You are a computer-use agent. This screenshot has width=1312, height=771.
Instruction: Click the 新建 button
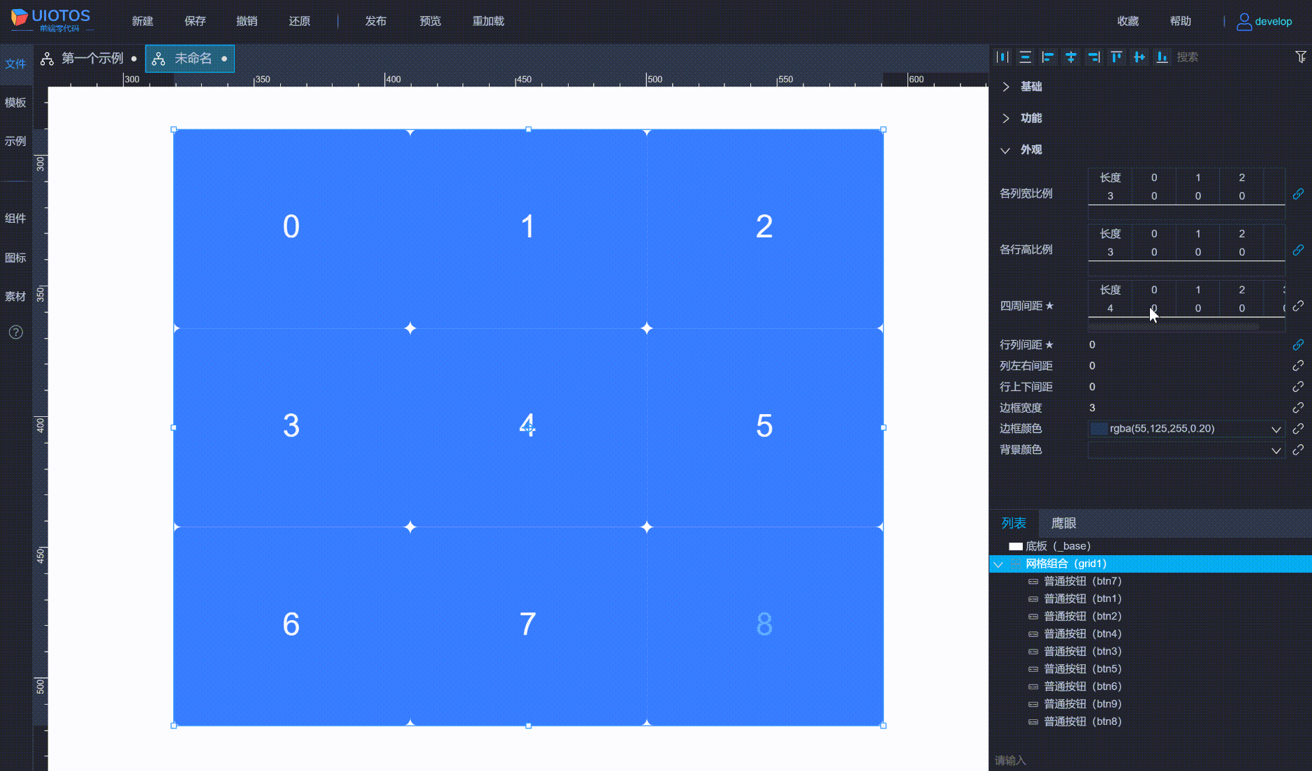point(143,22)
